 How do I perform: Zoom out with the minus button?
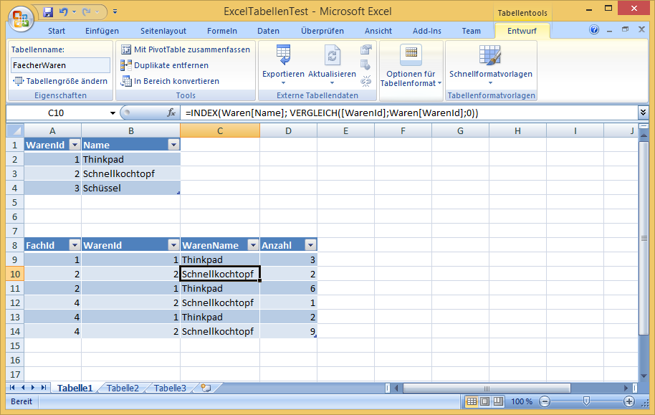pos(545,401)
